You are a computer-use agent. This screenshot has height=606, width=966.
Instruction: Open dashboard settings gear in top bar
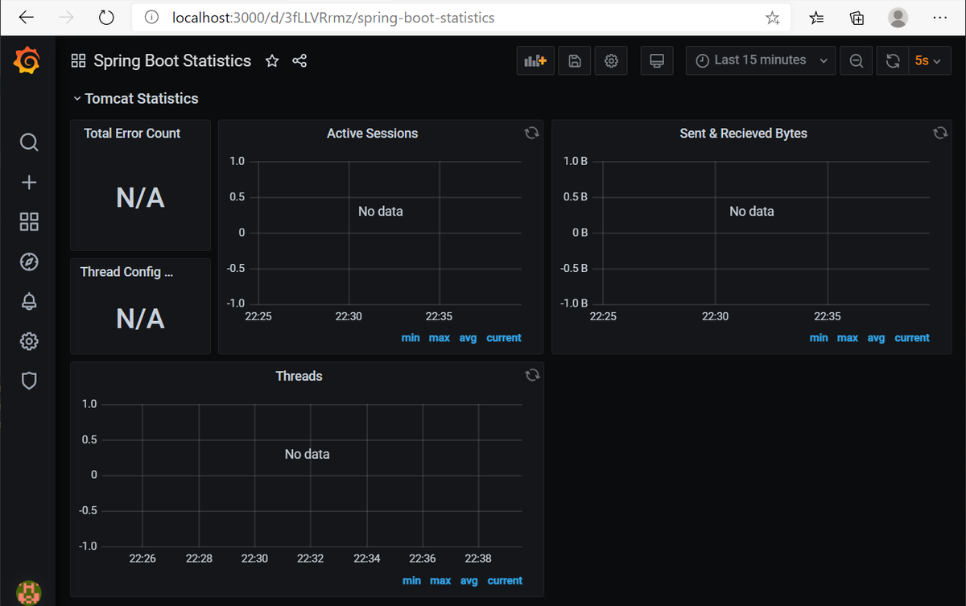[x=612, y=60]
